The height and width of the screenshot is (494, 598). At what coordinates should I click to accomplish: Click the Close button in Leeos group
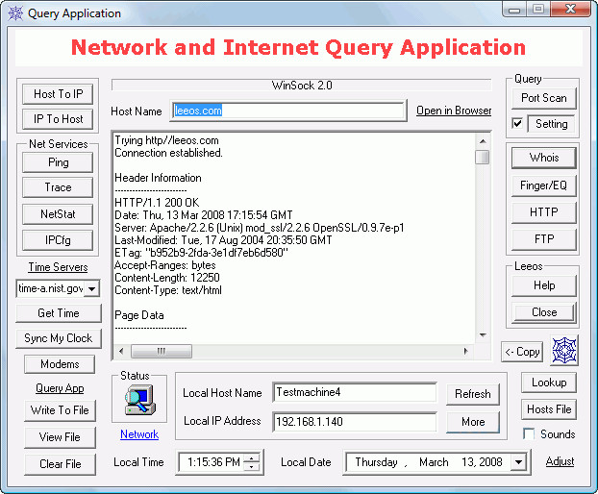coord(544,312)
